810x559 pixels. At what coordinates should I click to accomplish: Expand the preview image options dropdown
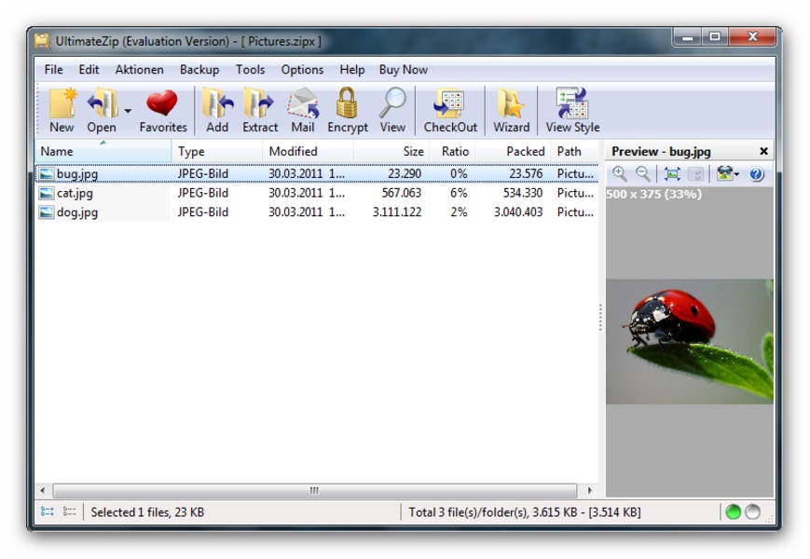click(737, 174)
